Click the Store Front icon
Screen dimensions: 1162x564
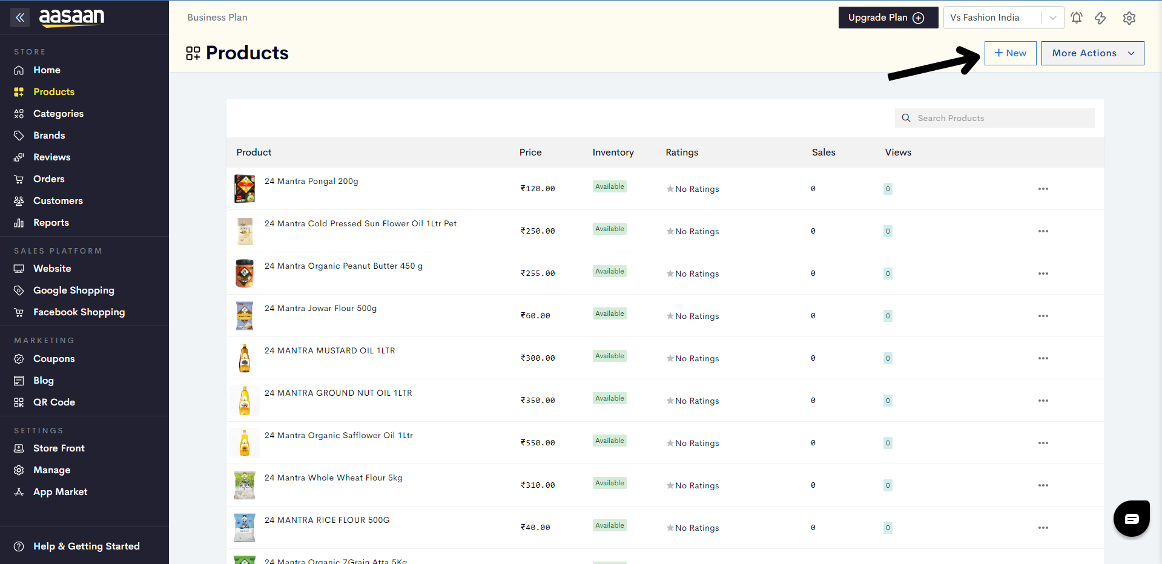[x=19, y=448]
